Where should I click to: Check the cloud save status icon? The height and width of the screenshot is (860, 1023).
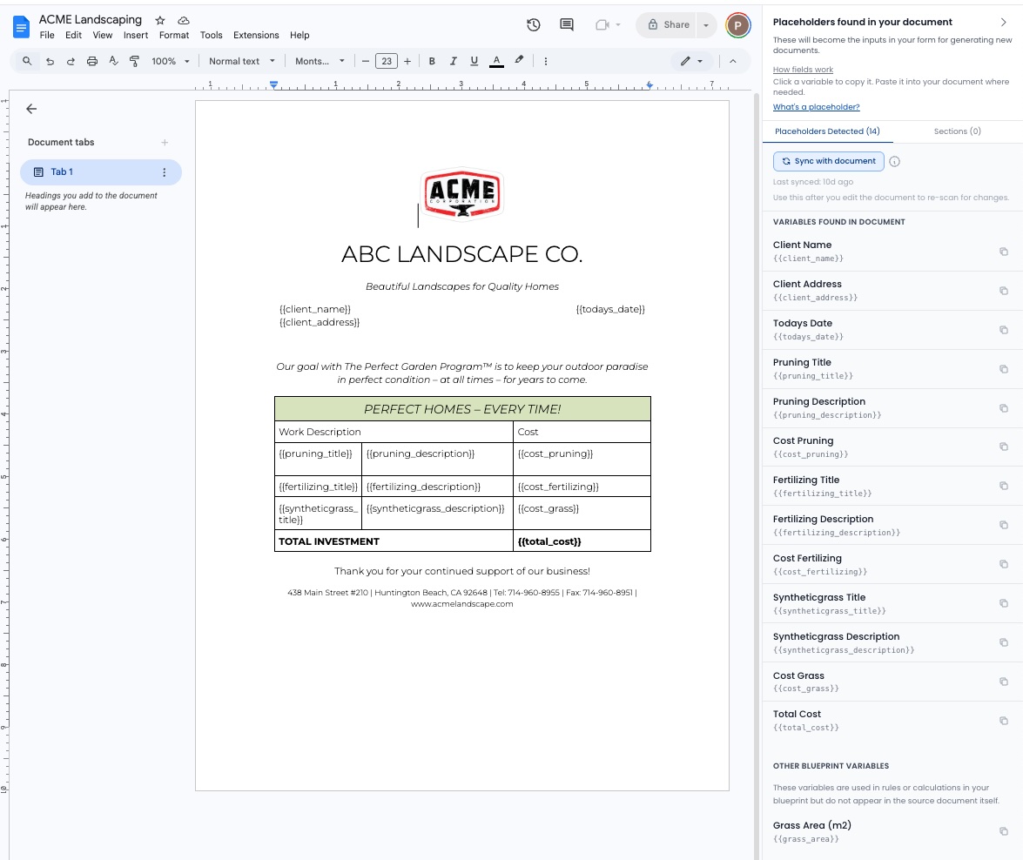point(184,20)
